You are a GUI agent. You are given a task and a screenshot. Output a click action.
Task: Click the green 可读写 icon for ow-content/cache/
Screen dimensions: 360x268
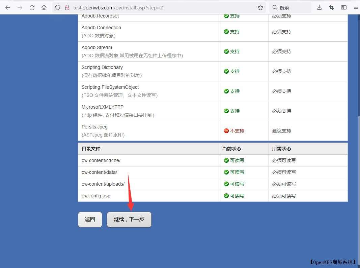225,160
